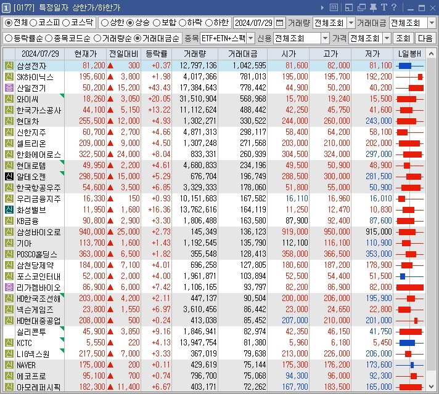
Task: Click the 거래대금 column header
Action: pyautogui.click(x=242, y=54)
